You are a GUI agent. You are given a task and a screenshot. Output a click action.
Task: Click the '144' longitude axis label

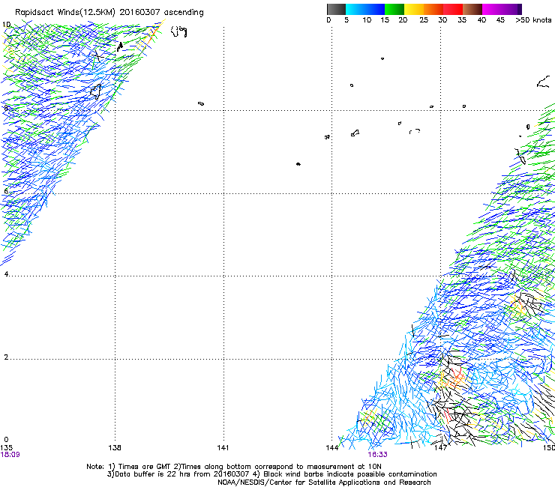click(332, 448)
